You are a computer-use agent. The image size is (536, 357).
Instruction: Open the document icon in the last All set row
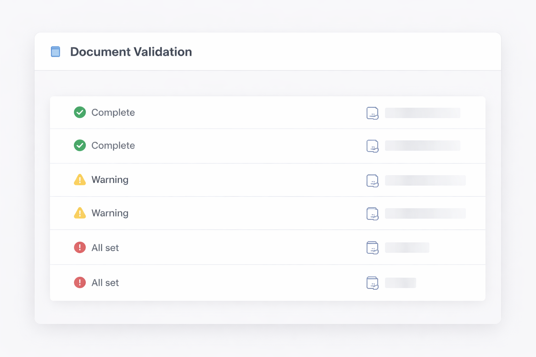tap(372, 283)
